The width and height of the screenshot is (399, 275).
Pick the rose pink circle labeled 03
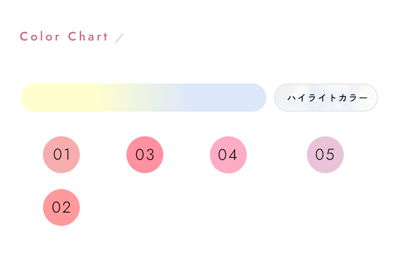click(x=145, y=155)
